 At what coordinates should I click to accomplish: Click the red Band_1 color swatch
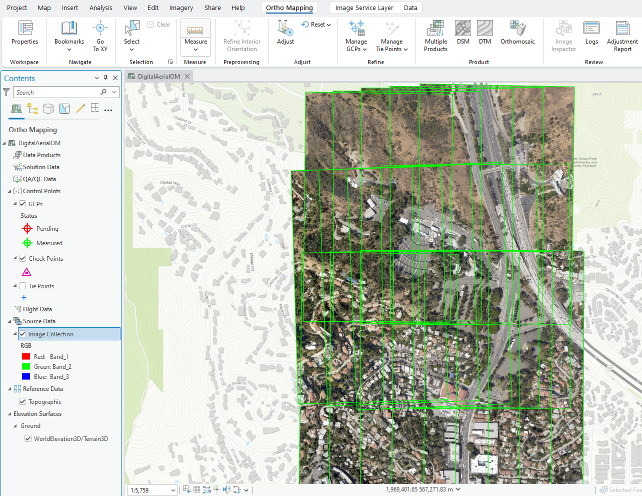[x=26, y=356]
